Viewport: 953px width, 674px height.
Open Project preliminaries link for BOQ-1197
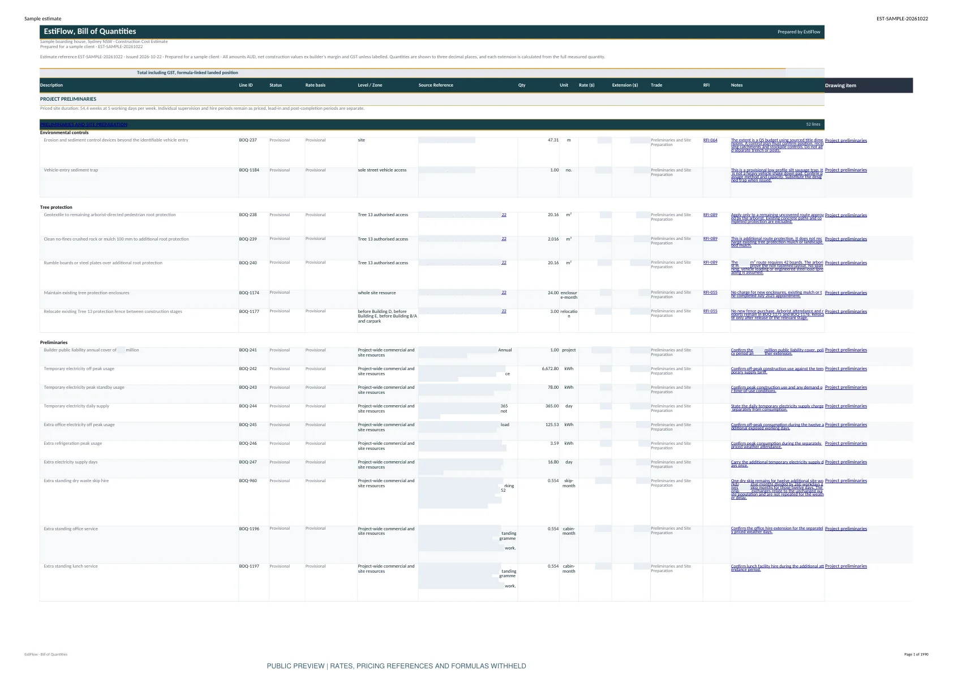point(846,566)
